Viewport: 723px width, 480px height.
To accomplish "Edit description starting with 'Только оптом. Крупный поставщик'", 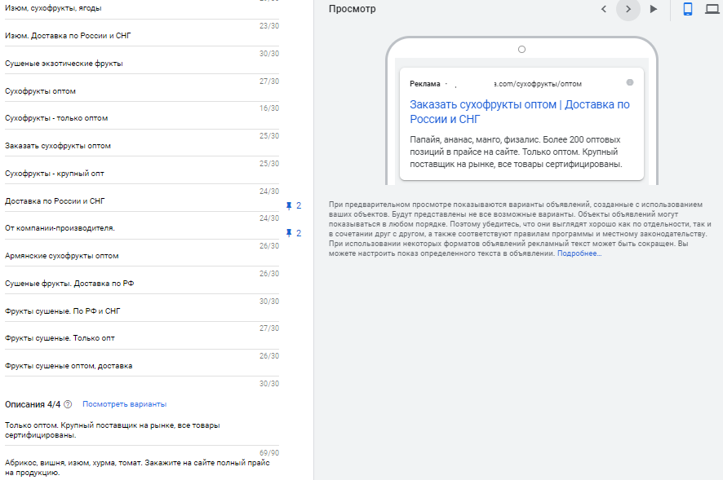I will coord(139,430).
